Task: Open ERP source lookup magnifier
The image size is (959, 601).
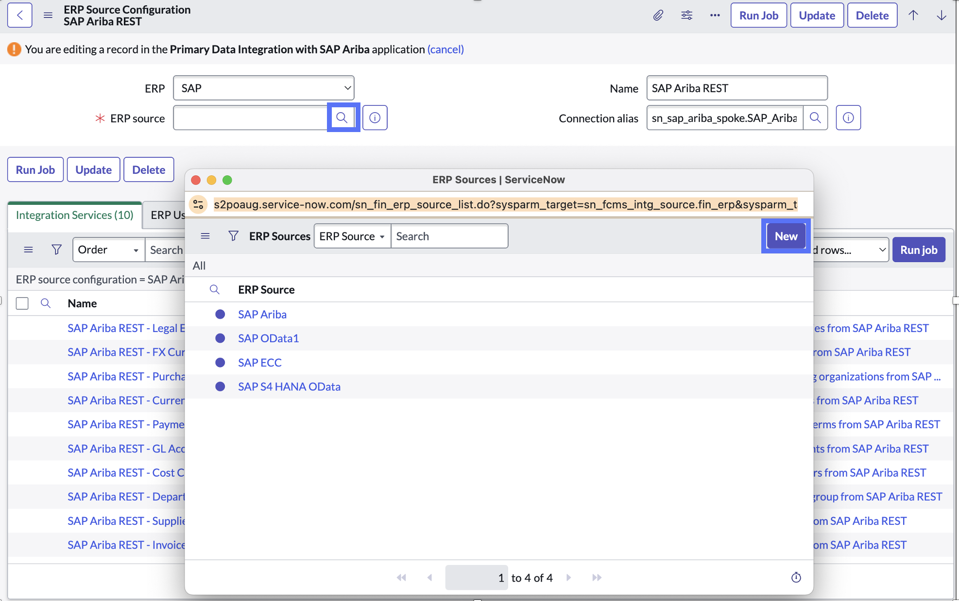Action: coord(342,117)
